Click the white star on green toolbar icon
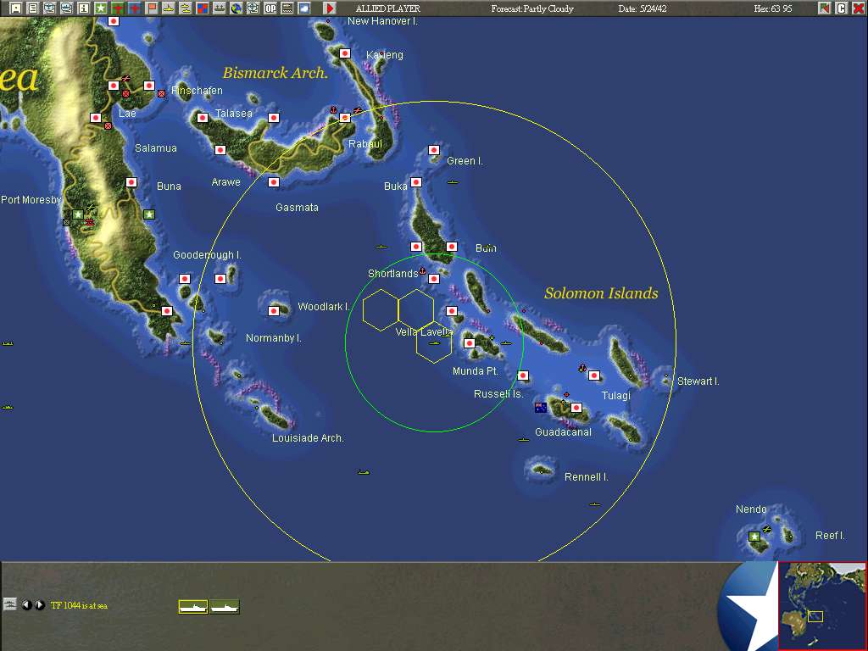Image resolution: width=868 pixels, height=651 pixels. coord(100,8)
